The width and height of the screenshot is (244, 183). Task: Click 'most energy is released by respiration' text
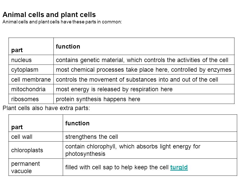pos(114,89)
